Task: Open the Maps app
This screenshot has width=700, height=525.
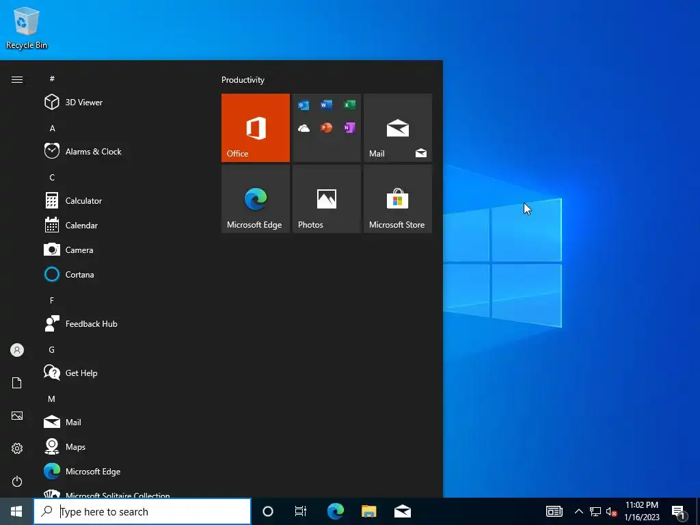Action: point(120,446)
